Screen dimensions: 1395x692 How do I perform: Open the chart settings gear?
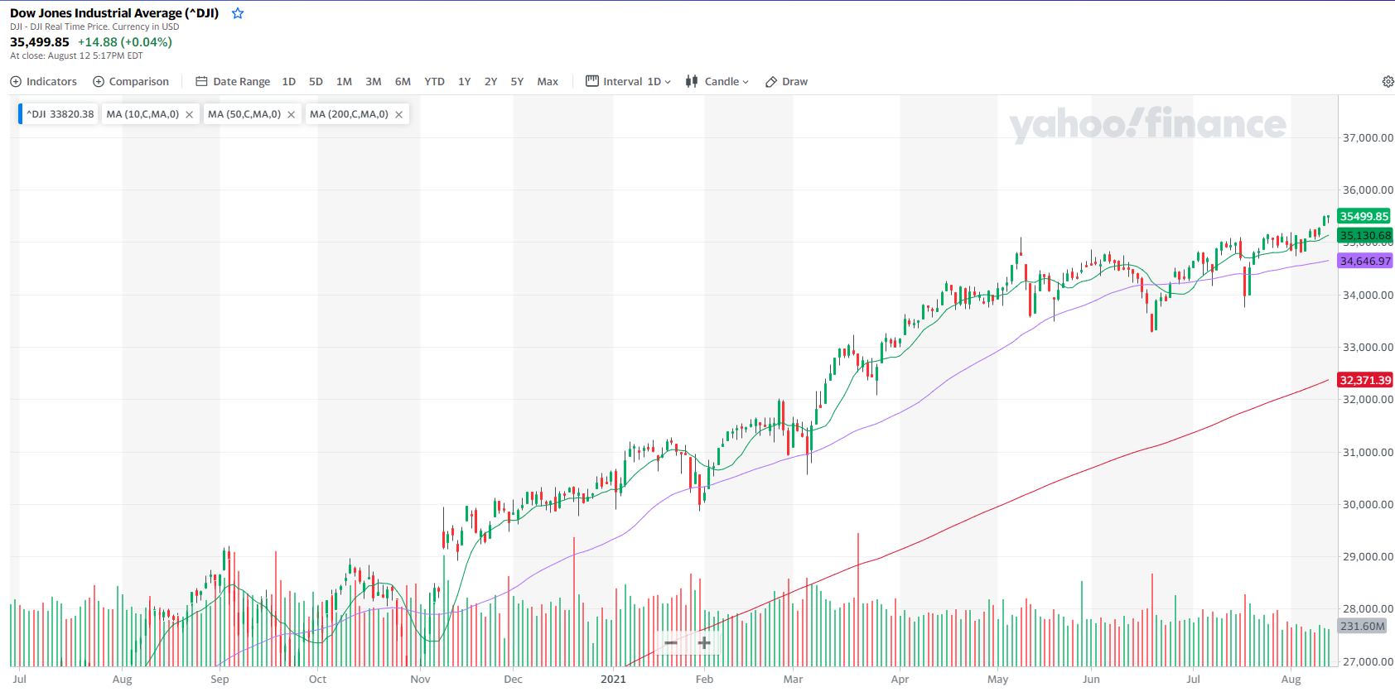[x=1388, y=81]
